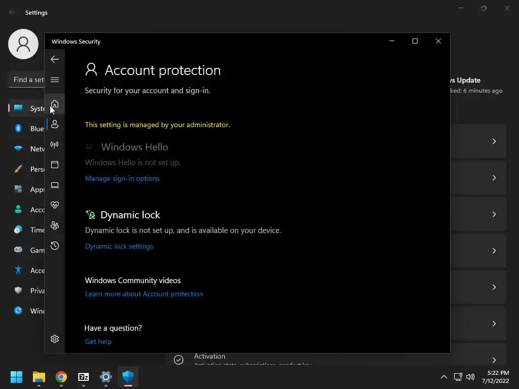
Task: Minimize the Windows Security window
Action: (x=392, y=41)
